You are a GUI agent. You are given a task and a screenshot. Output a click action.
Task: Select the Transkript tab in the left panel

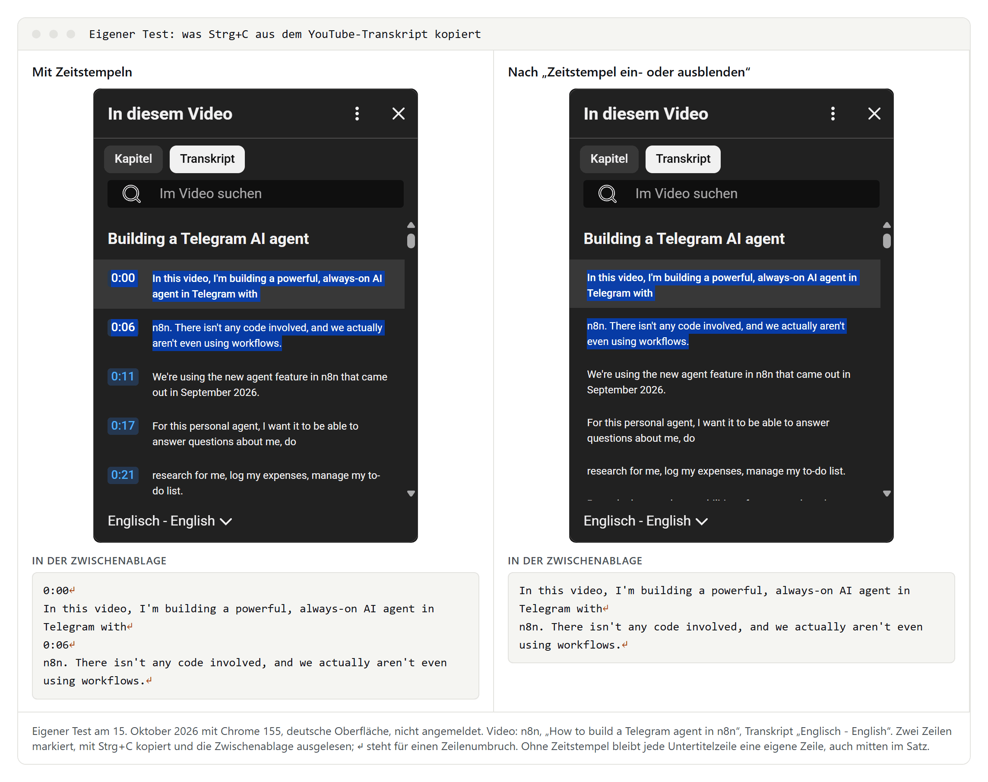pos(207,159)
